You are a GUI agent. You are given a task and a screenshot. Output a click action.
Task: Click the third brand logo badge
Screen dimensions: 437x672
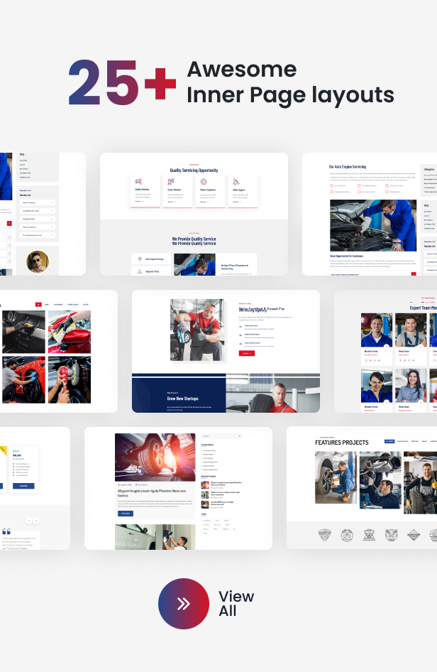pyautogui.click(x=370, y=535)
